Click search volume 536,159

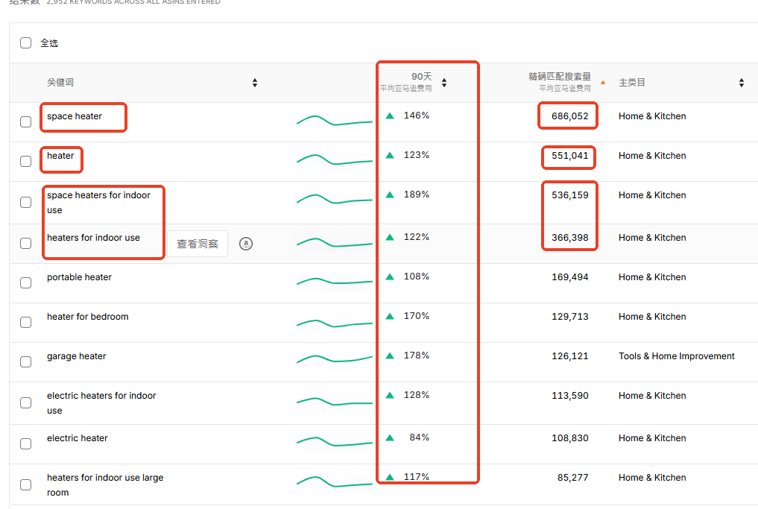[x=570, y=195]
